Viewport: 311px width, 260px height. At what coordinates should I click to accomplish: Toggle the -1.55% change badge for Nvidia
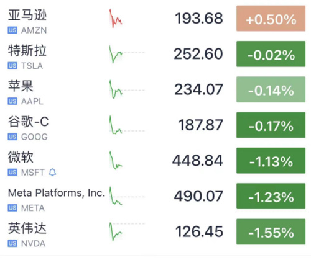pyautogui.click(x=271, y=231)
